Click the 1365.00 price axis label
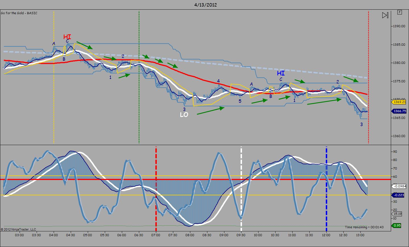 click(x=399, y=118)
